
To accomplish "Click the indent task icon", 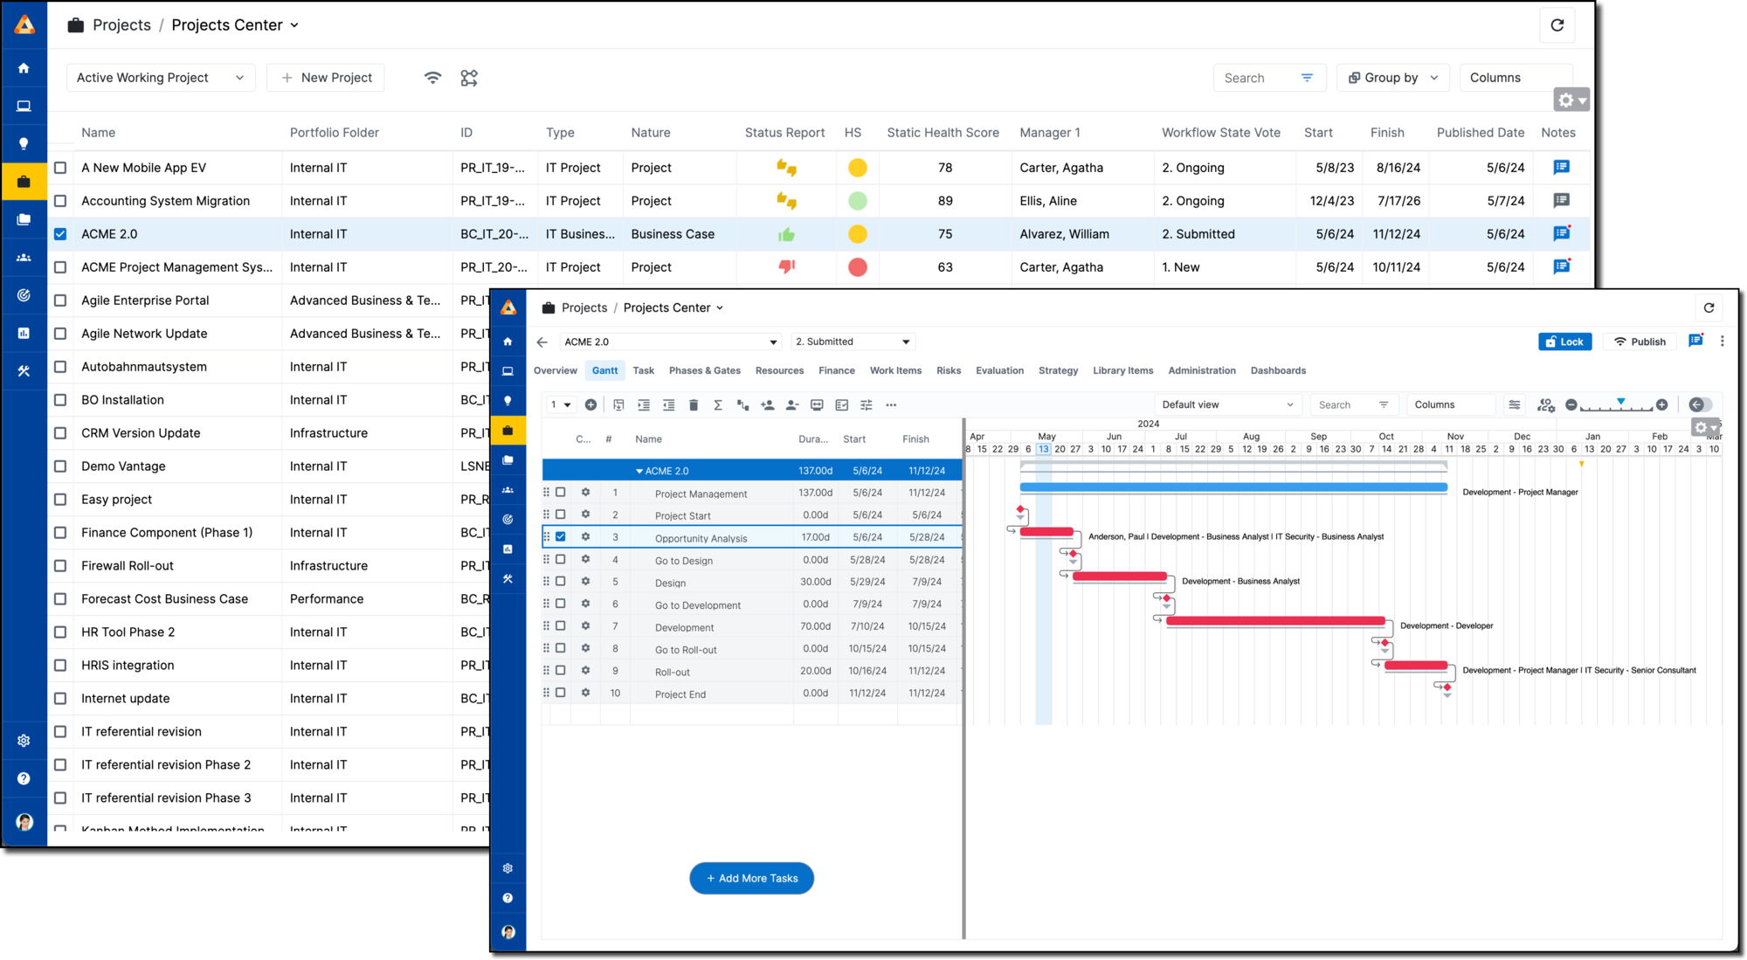I will (x=644, y=405).
